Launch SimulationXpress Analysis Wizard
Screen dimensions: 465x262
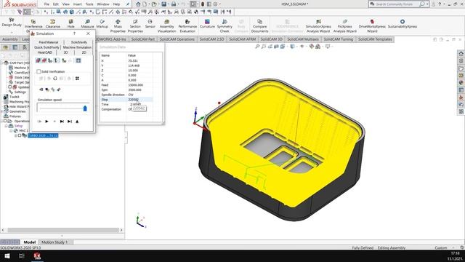[x=318, y=26]
